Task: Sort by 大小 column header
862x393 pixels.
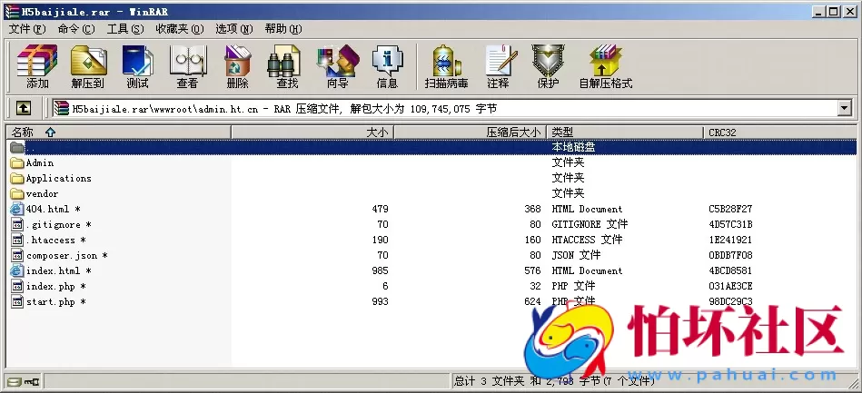Action: tap(312, 132)
